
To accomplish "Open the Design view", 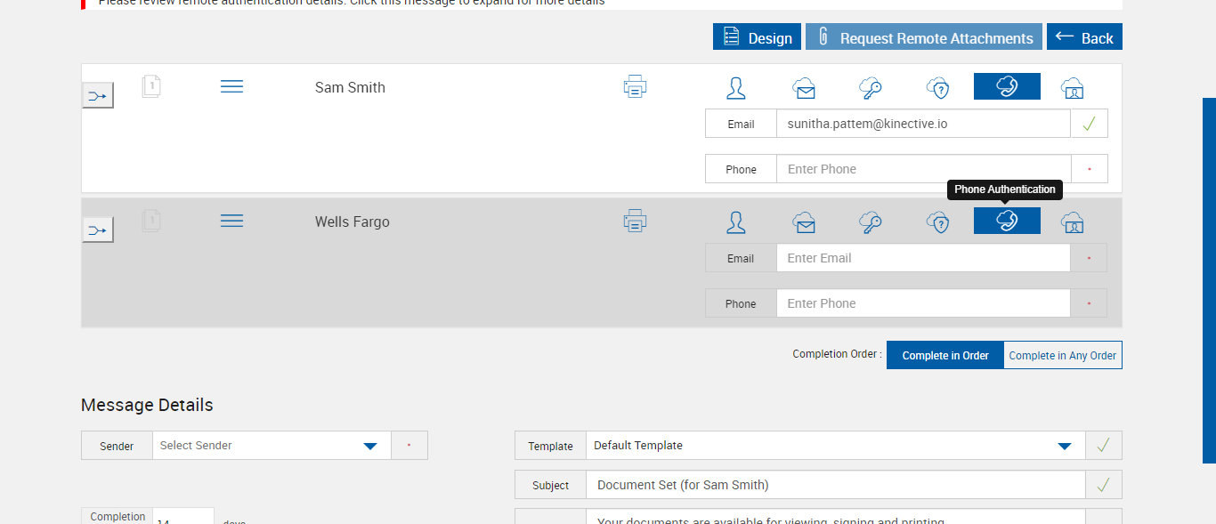I will [x=757, y=37].
